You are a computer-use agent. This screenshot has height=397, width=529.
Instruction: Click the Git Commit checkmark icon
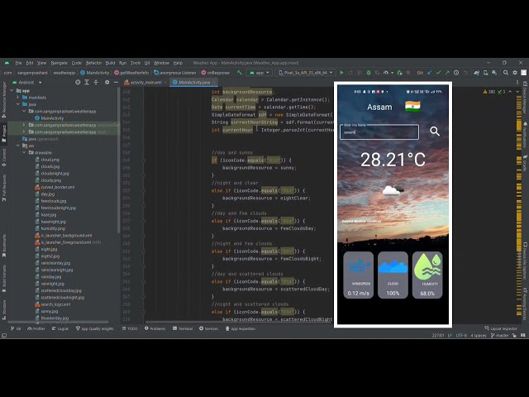tap(438, 73)
